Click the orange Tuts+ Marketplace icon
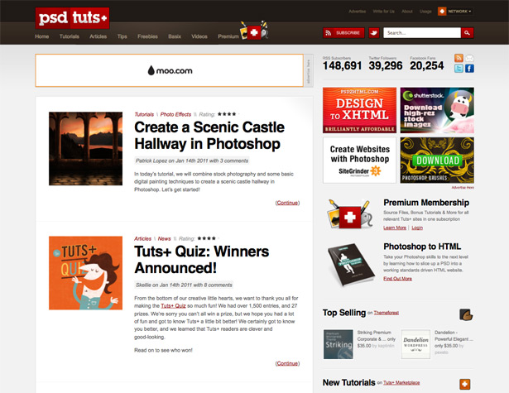Viewport: 509px width, 393px height. click(465, 384)
